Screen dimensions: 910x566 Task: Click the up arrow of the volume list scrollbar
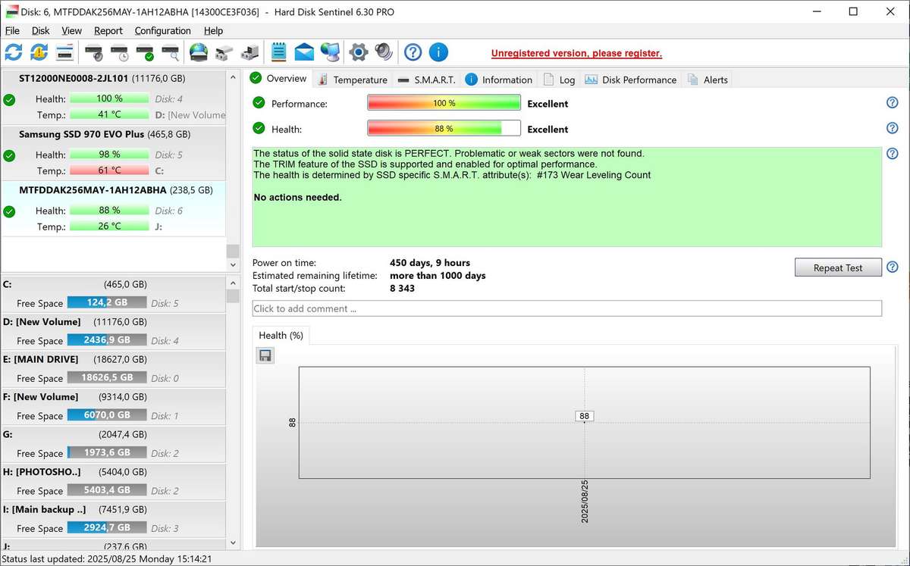click(233, 282)
